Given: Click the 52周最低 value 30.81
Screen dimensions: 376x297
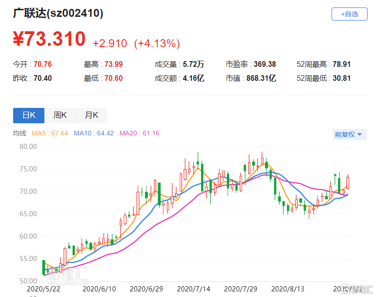Looking at the screenshot, I should tap(341, 78).
